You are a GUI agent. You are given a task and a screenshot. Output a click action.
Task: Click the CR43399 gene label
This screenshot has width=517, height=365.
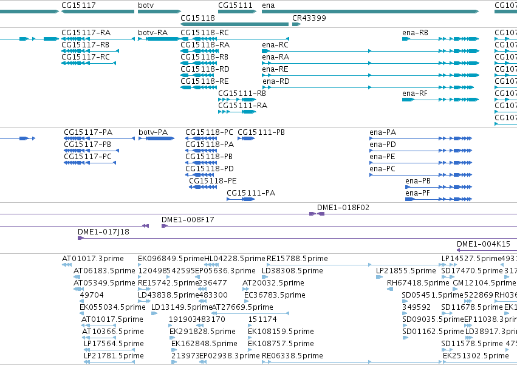point(309,18)
